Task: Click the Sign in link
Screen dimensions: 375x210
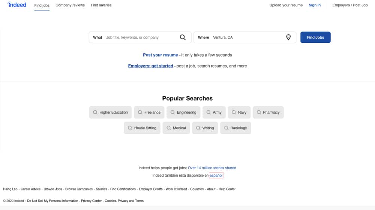Action: point(315,5)
